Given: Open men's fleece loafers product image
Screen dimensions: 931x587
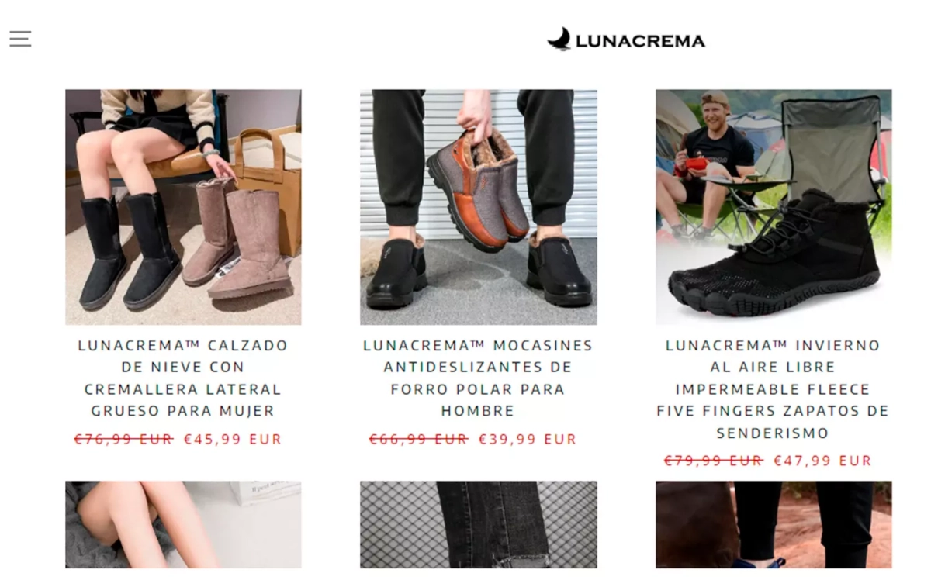Looking at the screenshot, I should tap(479, 207).
